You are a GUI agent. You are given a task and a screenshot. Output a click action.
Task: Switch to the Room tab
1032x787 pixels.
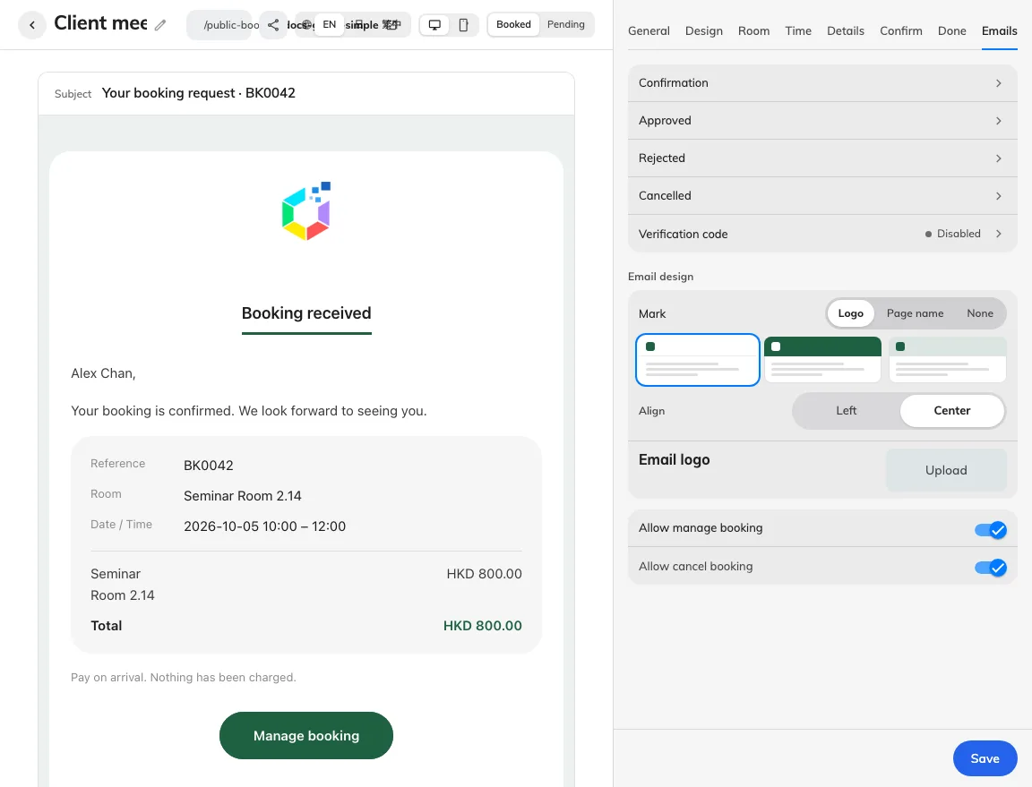click(x=753, y=31)
